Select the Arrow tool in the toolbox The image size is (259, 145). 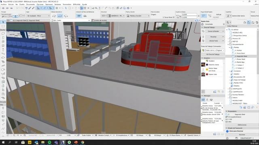click(3, 22)
